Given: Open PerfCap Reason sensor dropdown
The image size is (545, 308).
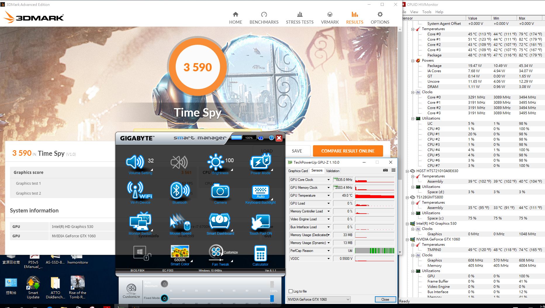Looking at the screenshot, I should 328,251.
